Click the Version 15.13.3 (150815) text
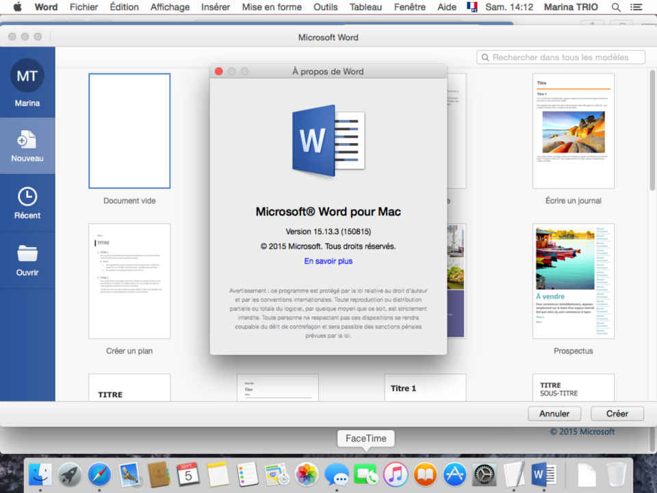 (328, 231)
